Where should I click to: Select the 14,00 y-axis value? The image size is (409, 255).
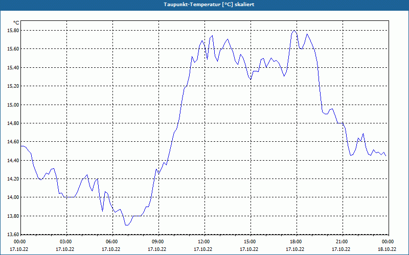pyautogui.click(x=13, y=197)
